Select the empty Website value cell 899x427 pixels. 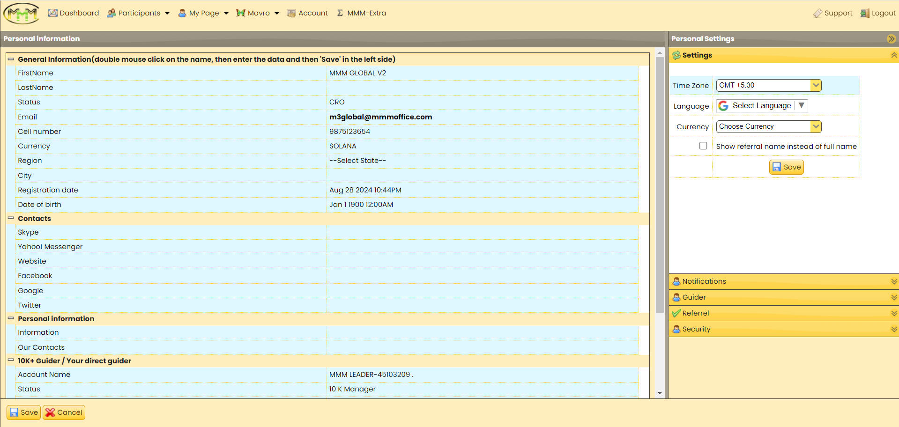coord(483,261)
